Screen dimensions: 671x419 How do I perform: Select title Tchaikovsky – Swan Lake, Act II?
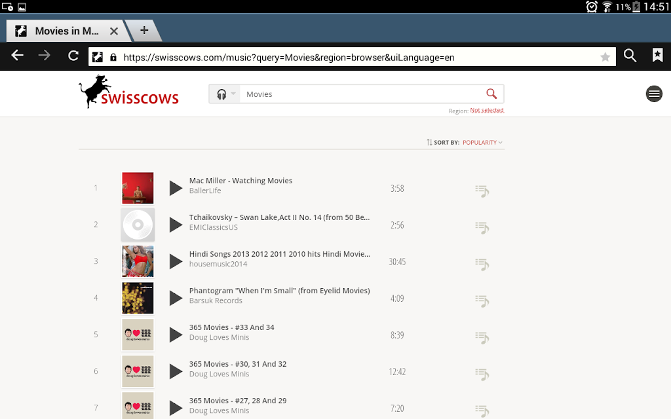click(279, 217)
